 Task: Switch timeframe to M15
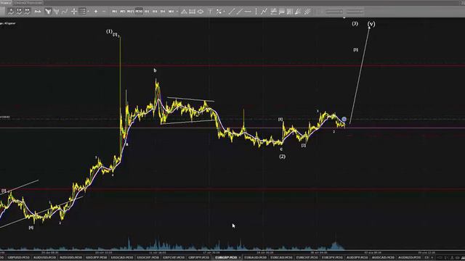(131, 12)
